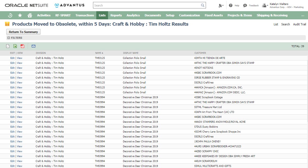Open the Create New menu icon
The width and height of the screenshot is (308, 168).
(x=221, y=6)
